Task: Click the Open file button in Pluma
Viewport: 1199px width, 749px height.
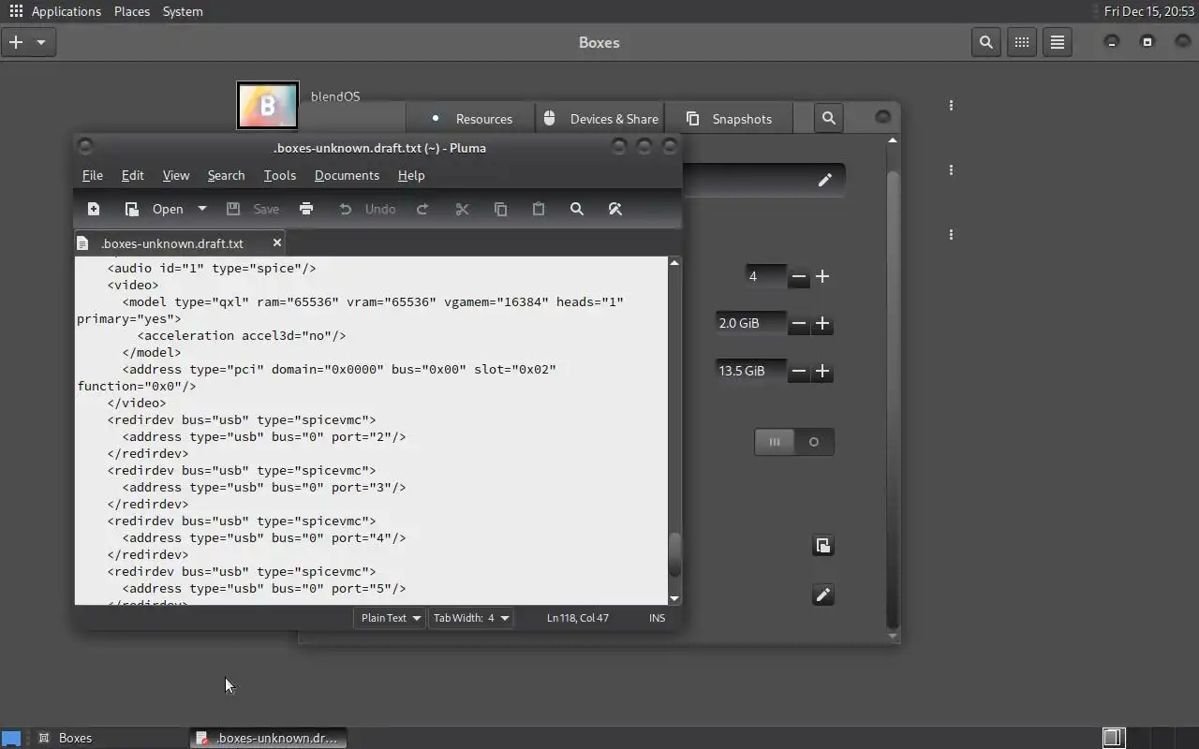Action: click(x=155, y=209)
